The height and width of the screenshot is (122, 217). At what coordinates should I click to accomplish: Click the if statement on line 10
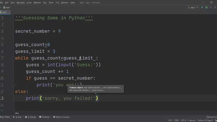(61, 78)
